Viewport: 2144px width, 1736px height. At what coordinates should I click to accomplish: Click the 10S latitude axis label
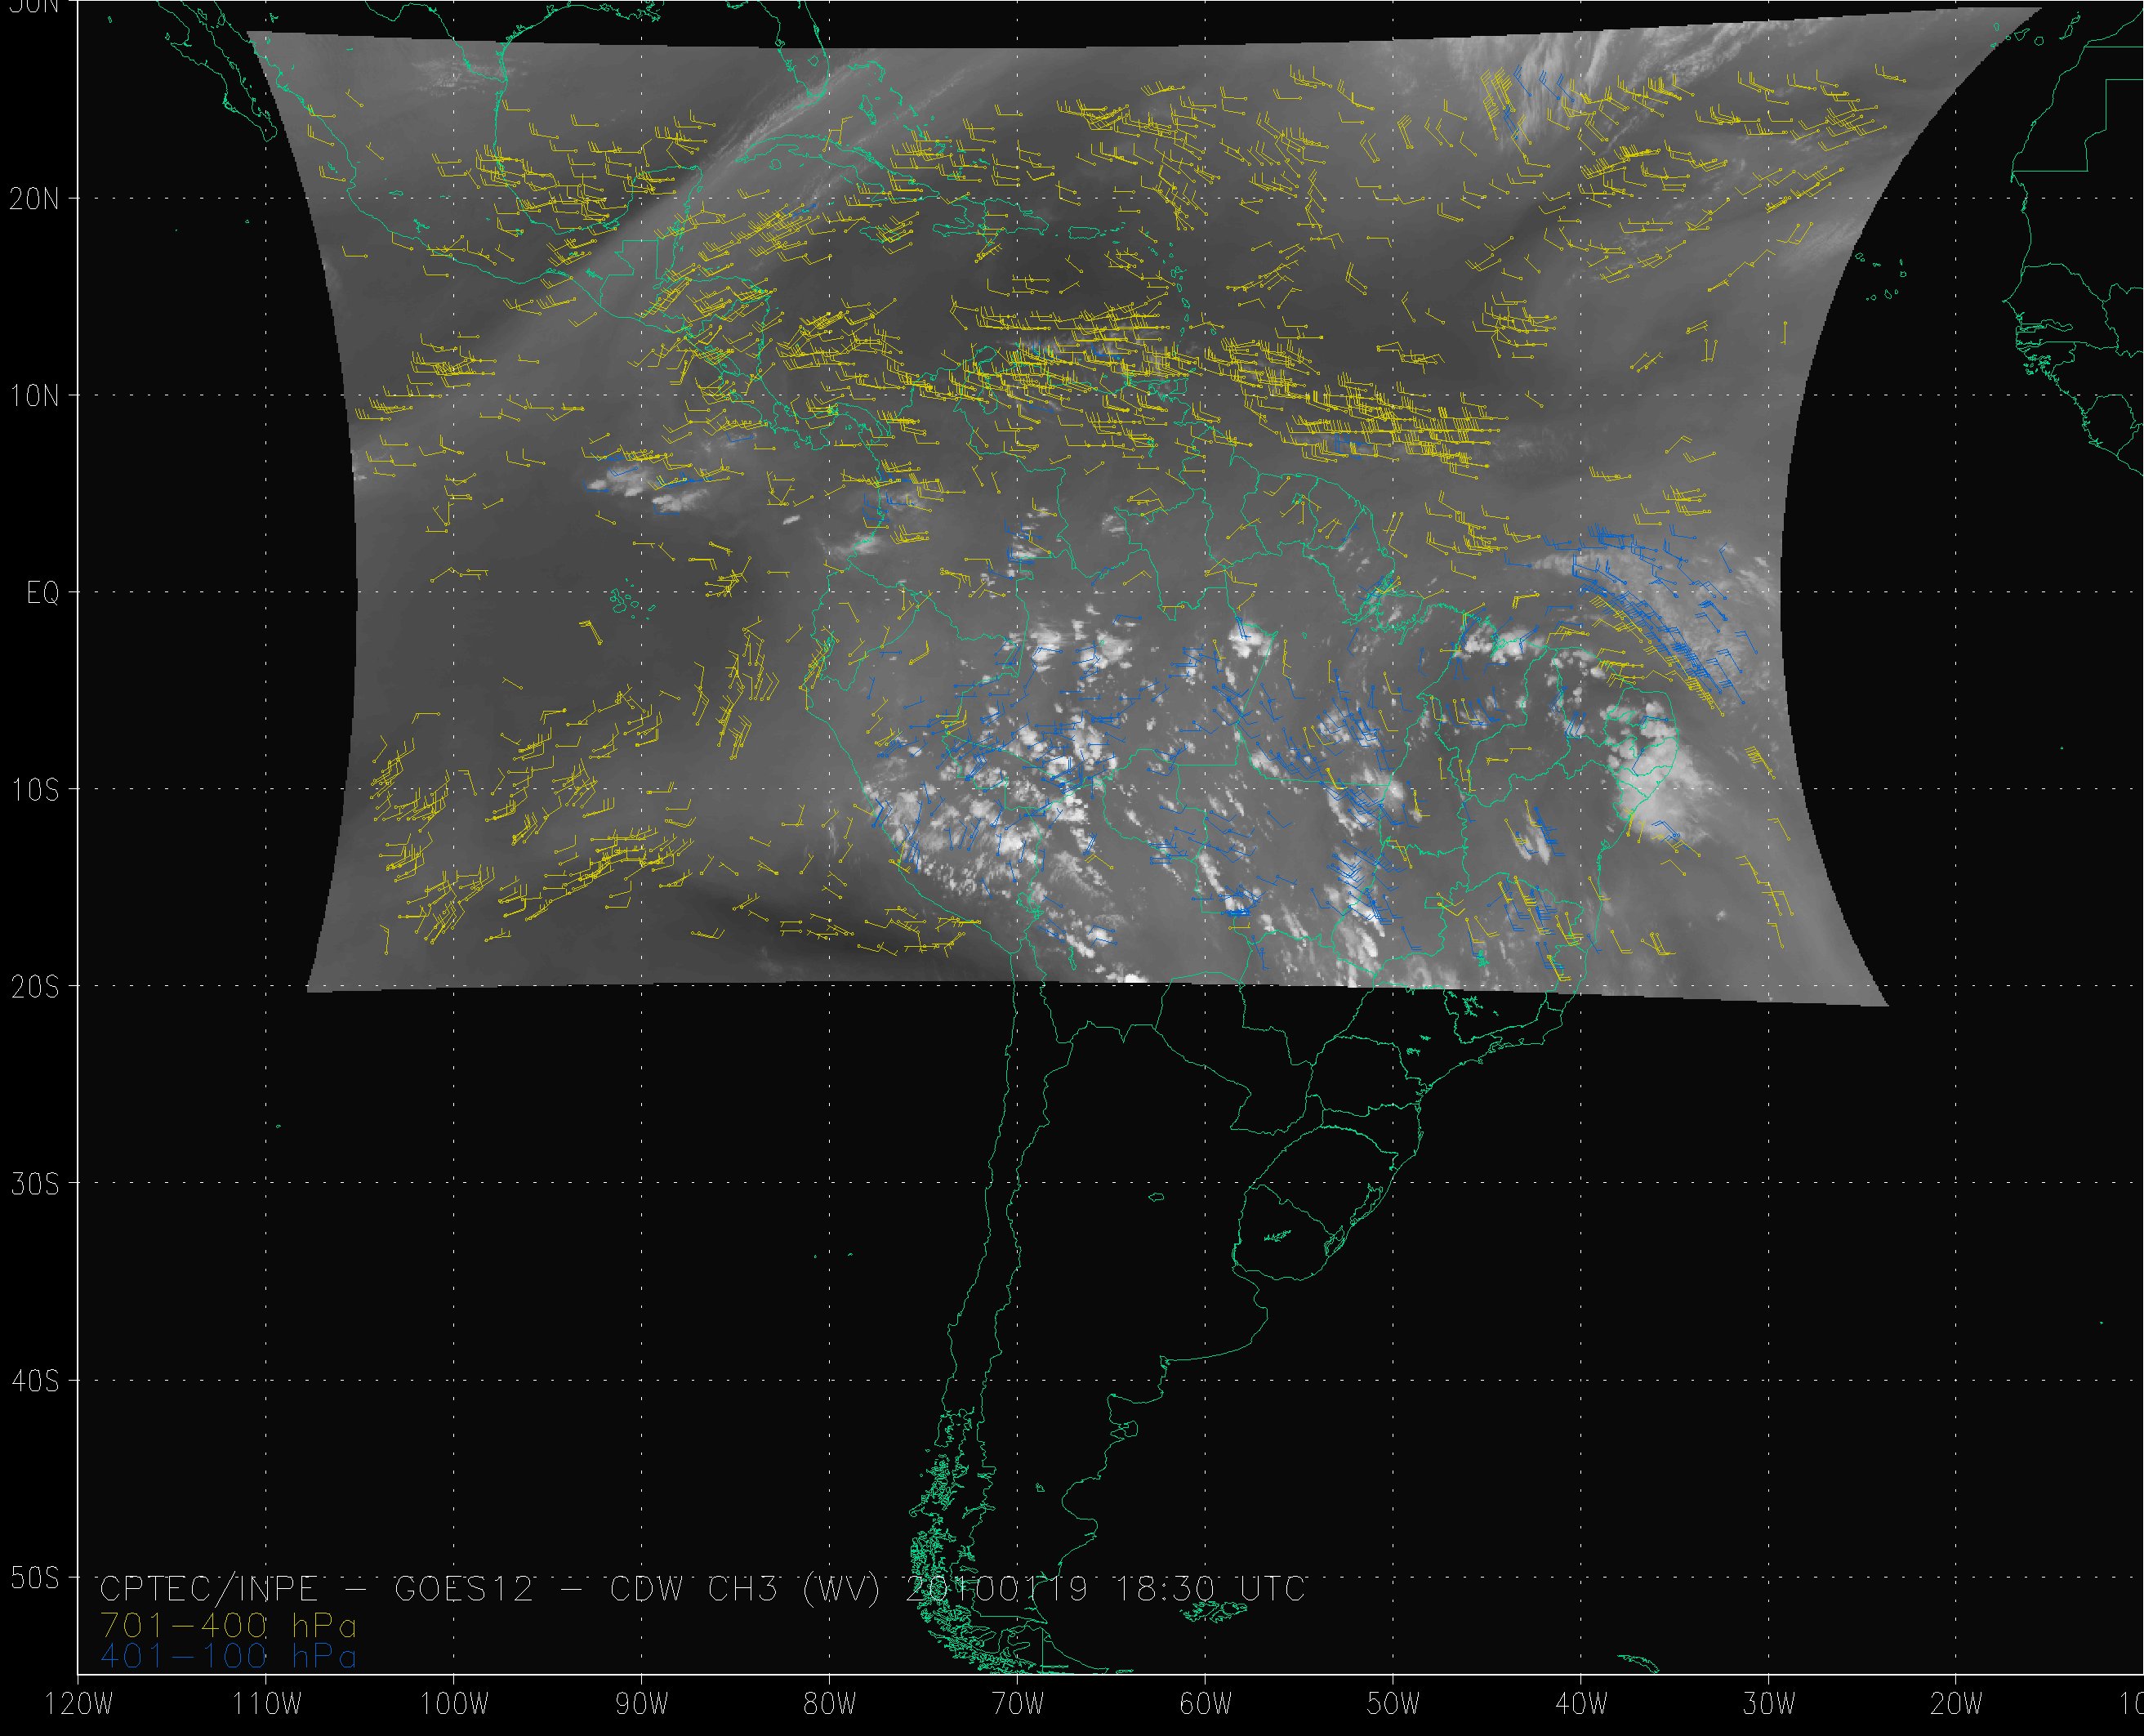click(x=35, y=790)
